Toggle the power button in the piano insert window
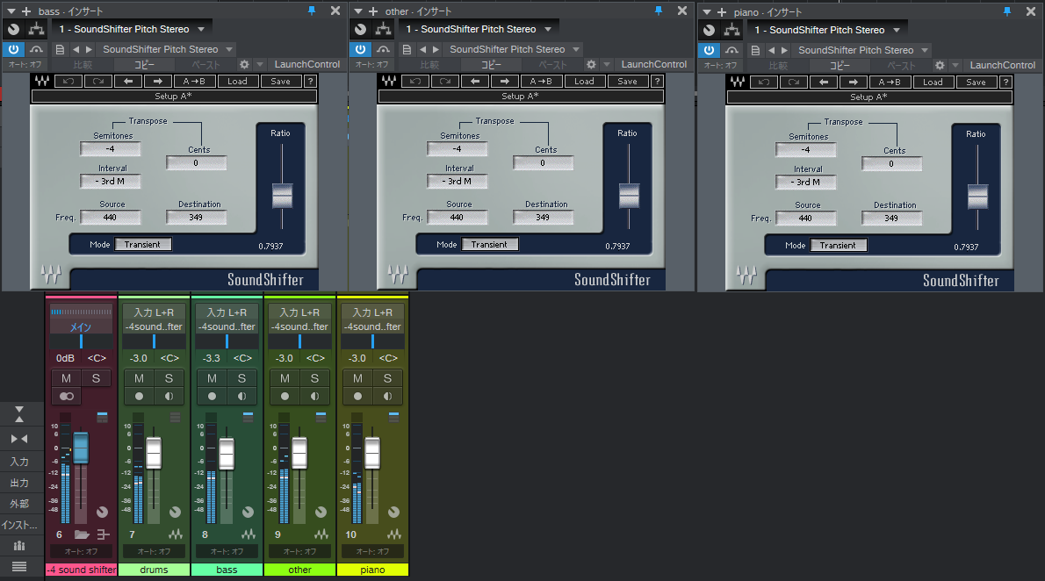Image resolution: width=1045 pixels, height=581 pixels. pyautogui.click(x=710, y=50)
